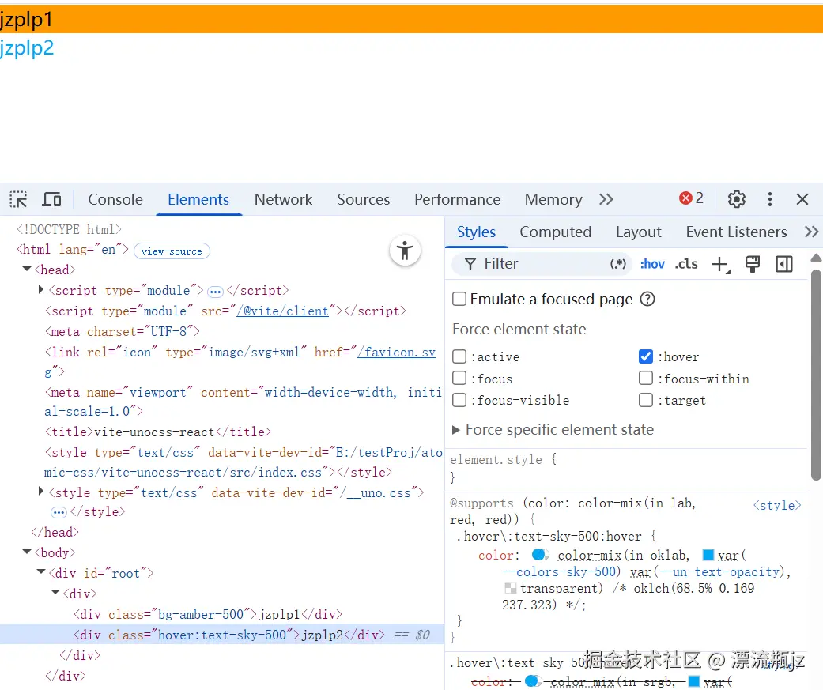The height and width of the screenshot is (690, 823).
Task: Open the Event Listeners tab
Action: point(736,232)
